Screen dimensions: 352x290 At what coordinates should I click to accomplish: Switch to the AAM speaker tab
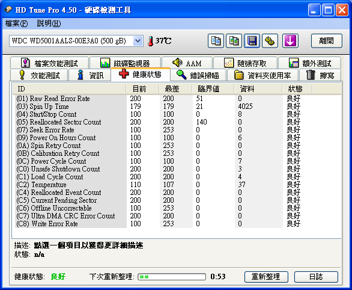187,63
